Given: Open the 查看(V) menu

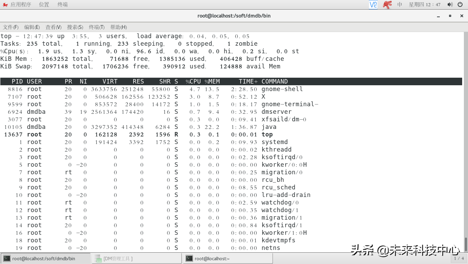Looking at the screenshot, I should pyautogui.click(x=53, y=27).
